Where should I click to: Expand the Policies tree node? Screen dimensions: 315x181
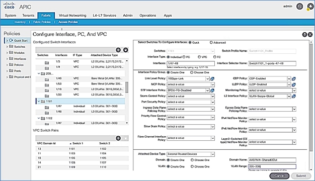point(7,65)
